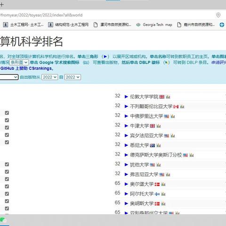Open chart icon next to 阿尔托大学
Viewport: 226px width, 226px height.
[163, 194]
